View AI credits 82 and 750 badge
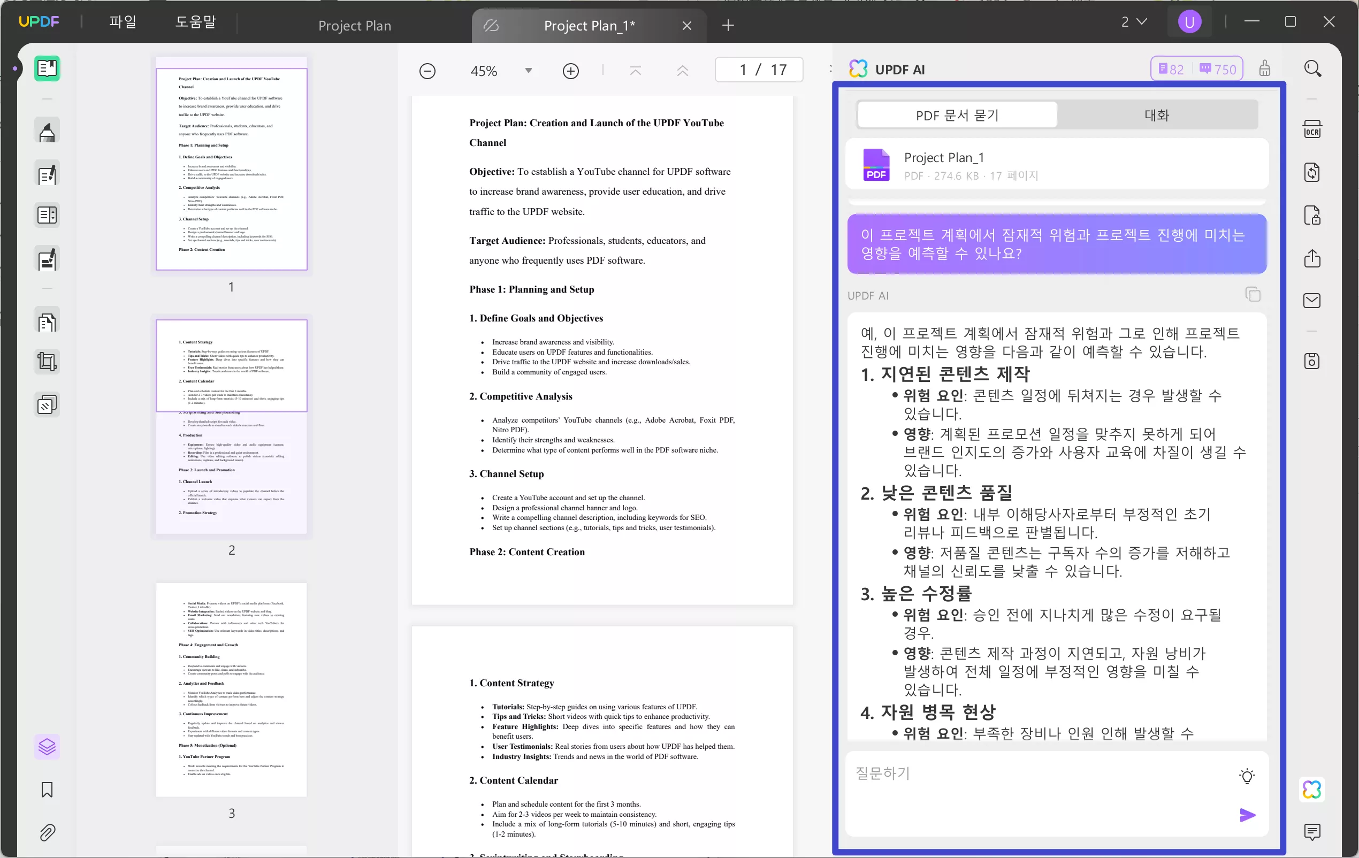Viewport: 1359px width, 858px height. pos(1196,69)
